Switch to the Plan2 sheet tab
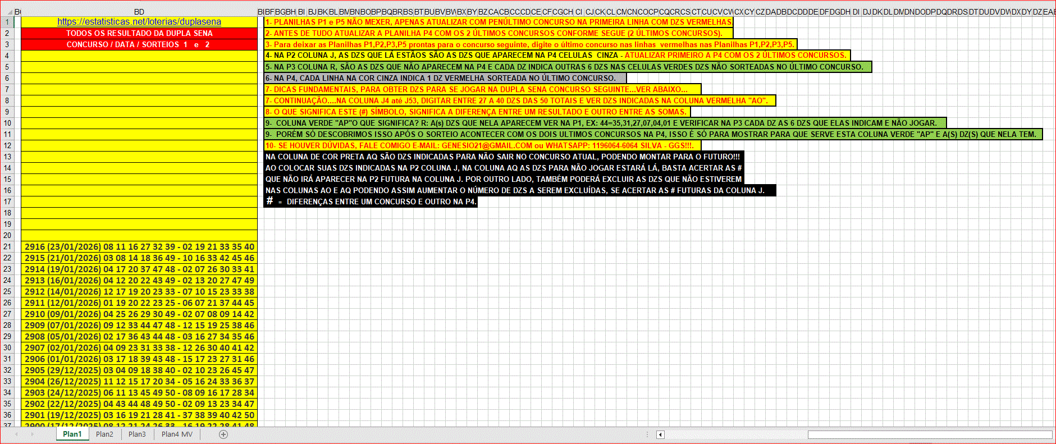This screenshot has width=1056, height=444. click(x=104, y=434)
